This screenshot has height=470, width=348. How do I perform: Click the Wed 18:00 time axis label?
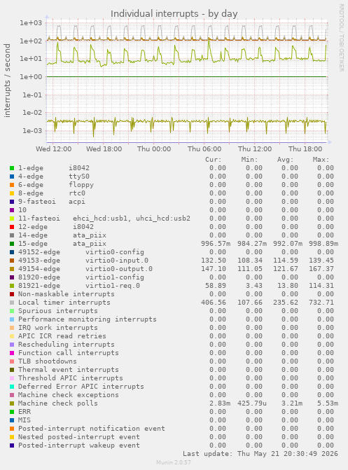[104, 149]
